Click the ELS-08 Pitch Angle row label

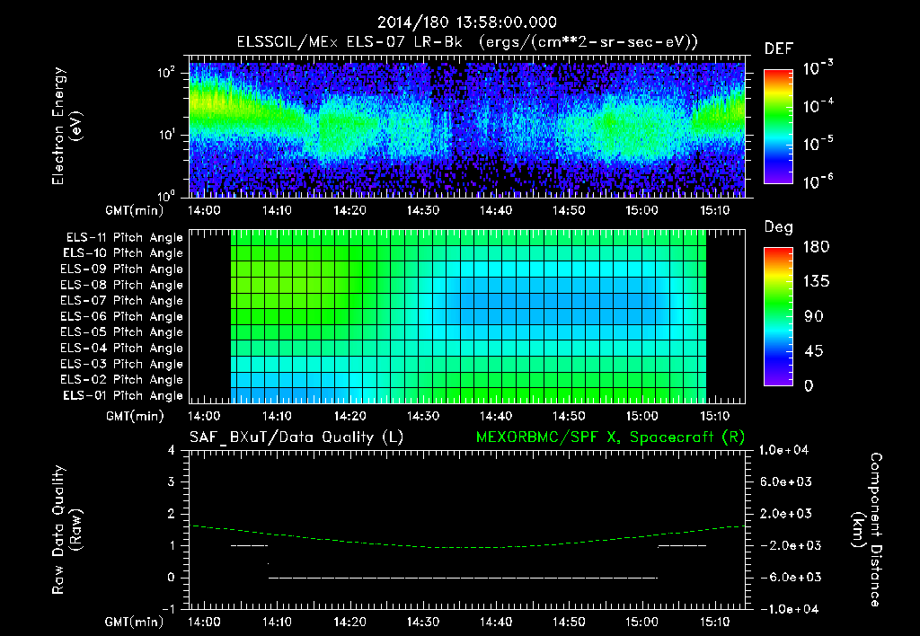coord(121,285)
